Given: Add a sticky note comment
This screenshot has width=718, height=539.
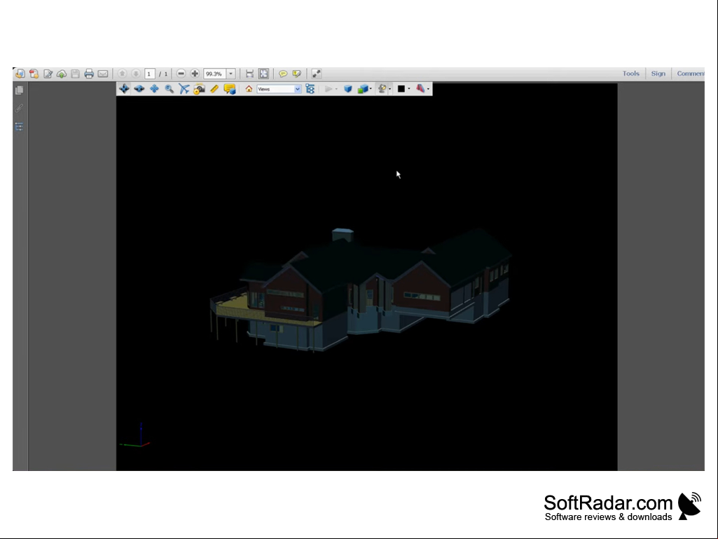Looking at the screenshot, I should pos(283,74).
